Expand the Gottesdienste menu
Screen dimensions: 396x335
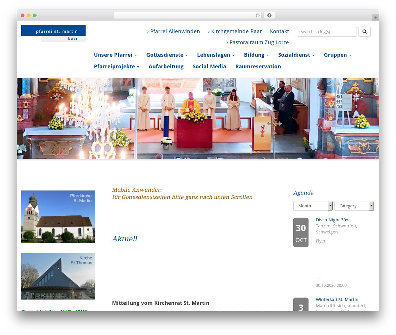pos(167,55)
